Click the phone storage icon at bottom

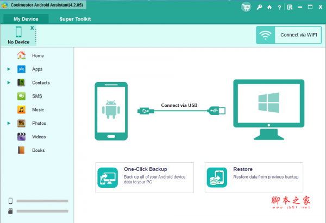10,201
